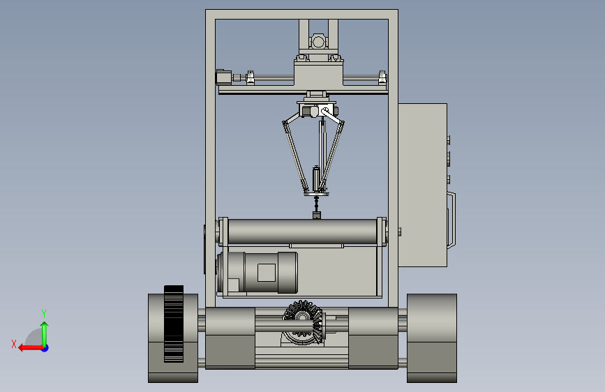Select the top beam of the outer frame
605x392 pixels.
301,14
